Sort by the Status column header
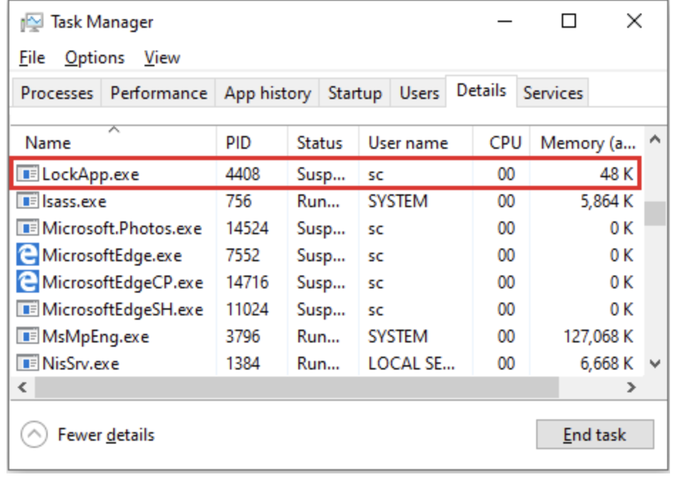 323,142
